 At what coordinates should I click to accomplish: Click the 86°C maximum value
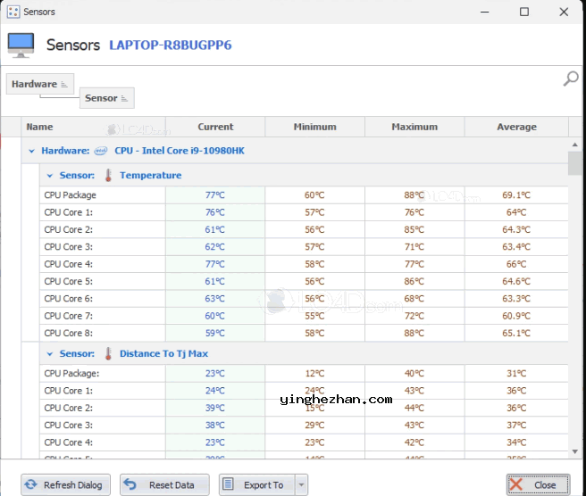(414, 281)
